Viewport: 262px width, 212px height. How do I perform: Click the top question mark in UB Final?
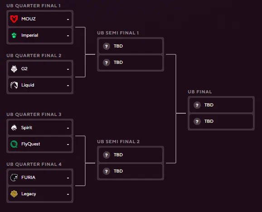coord(197,105)
